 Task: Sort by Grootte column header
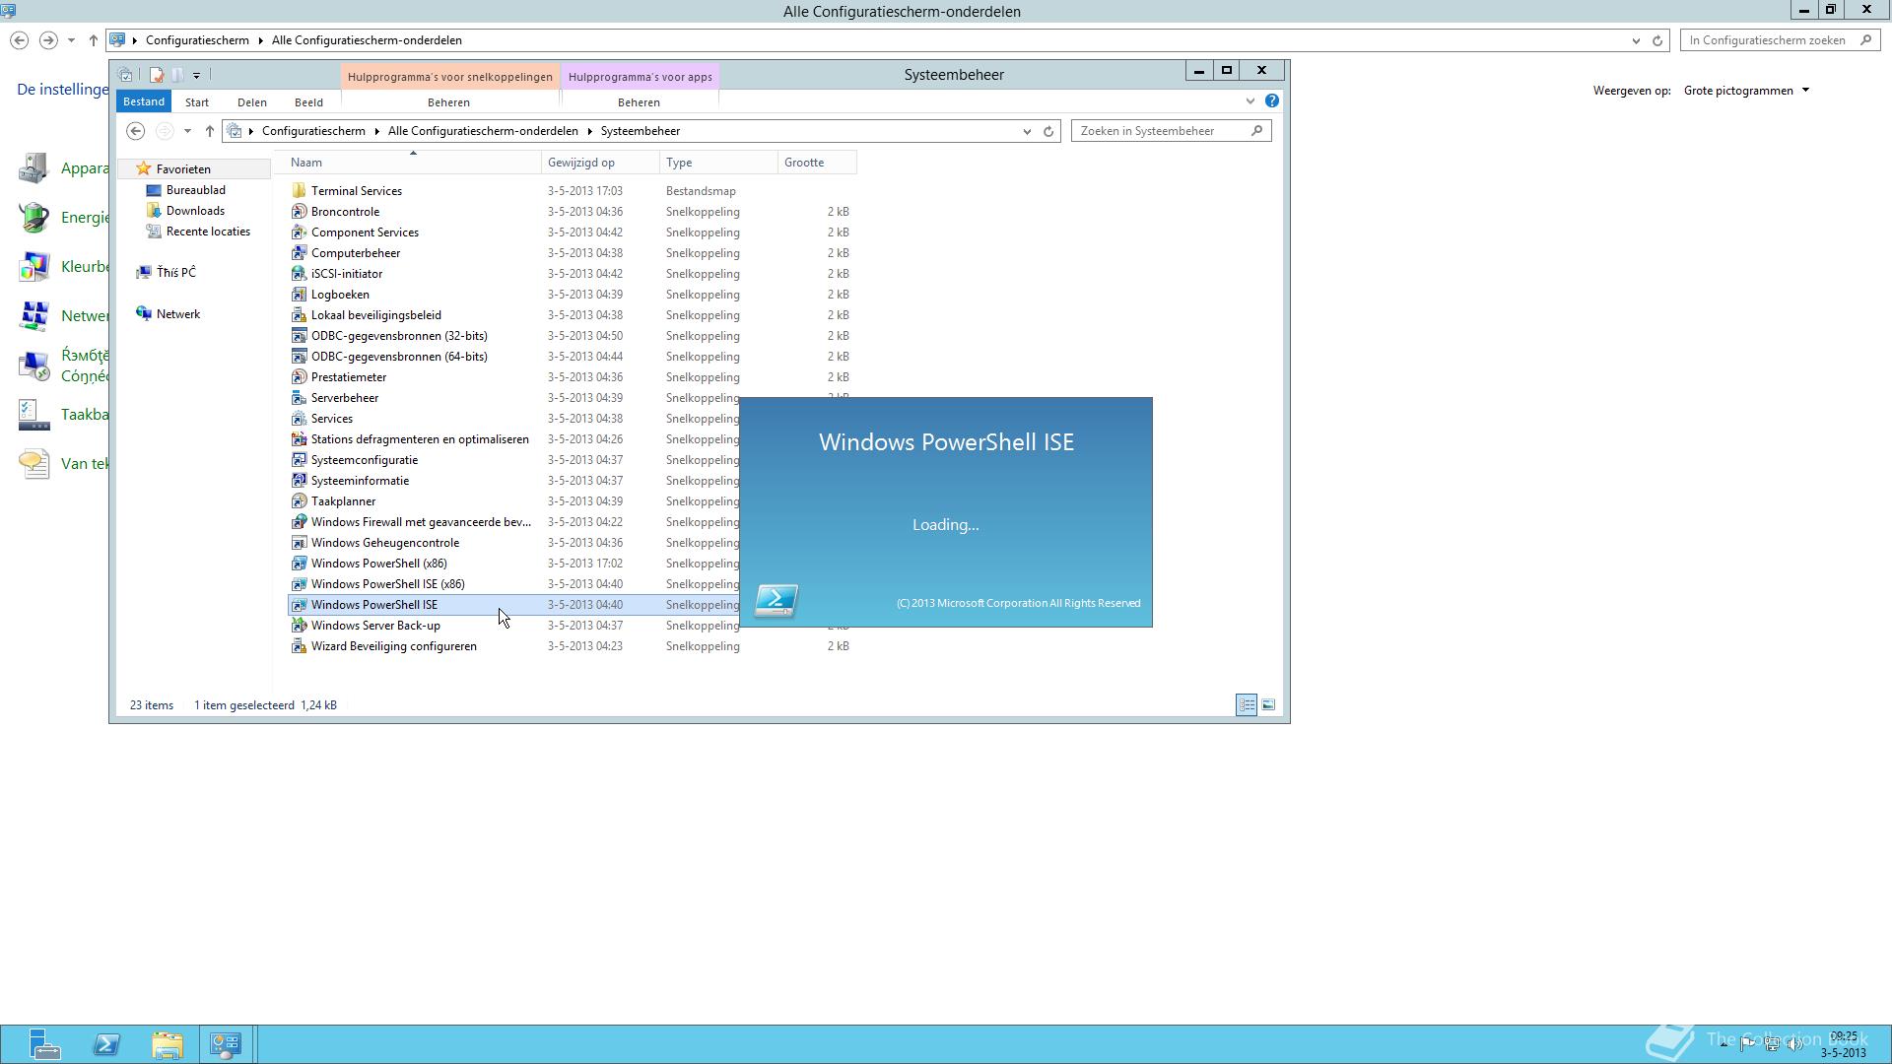point(817,163)
